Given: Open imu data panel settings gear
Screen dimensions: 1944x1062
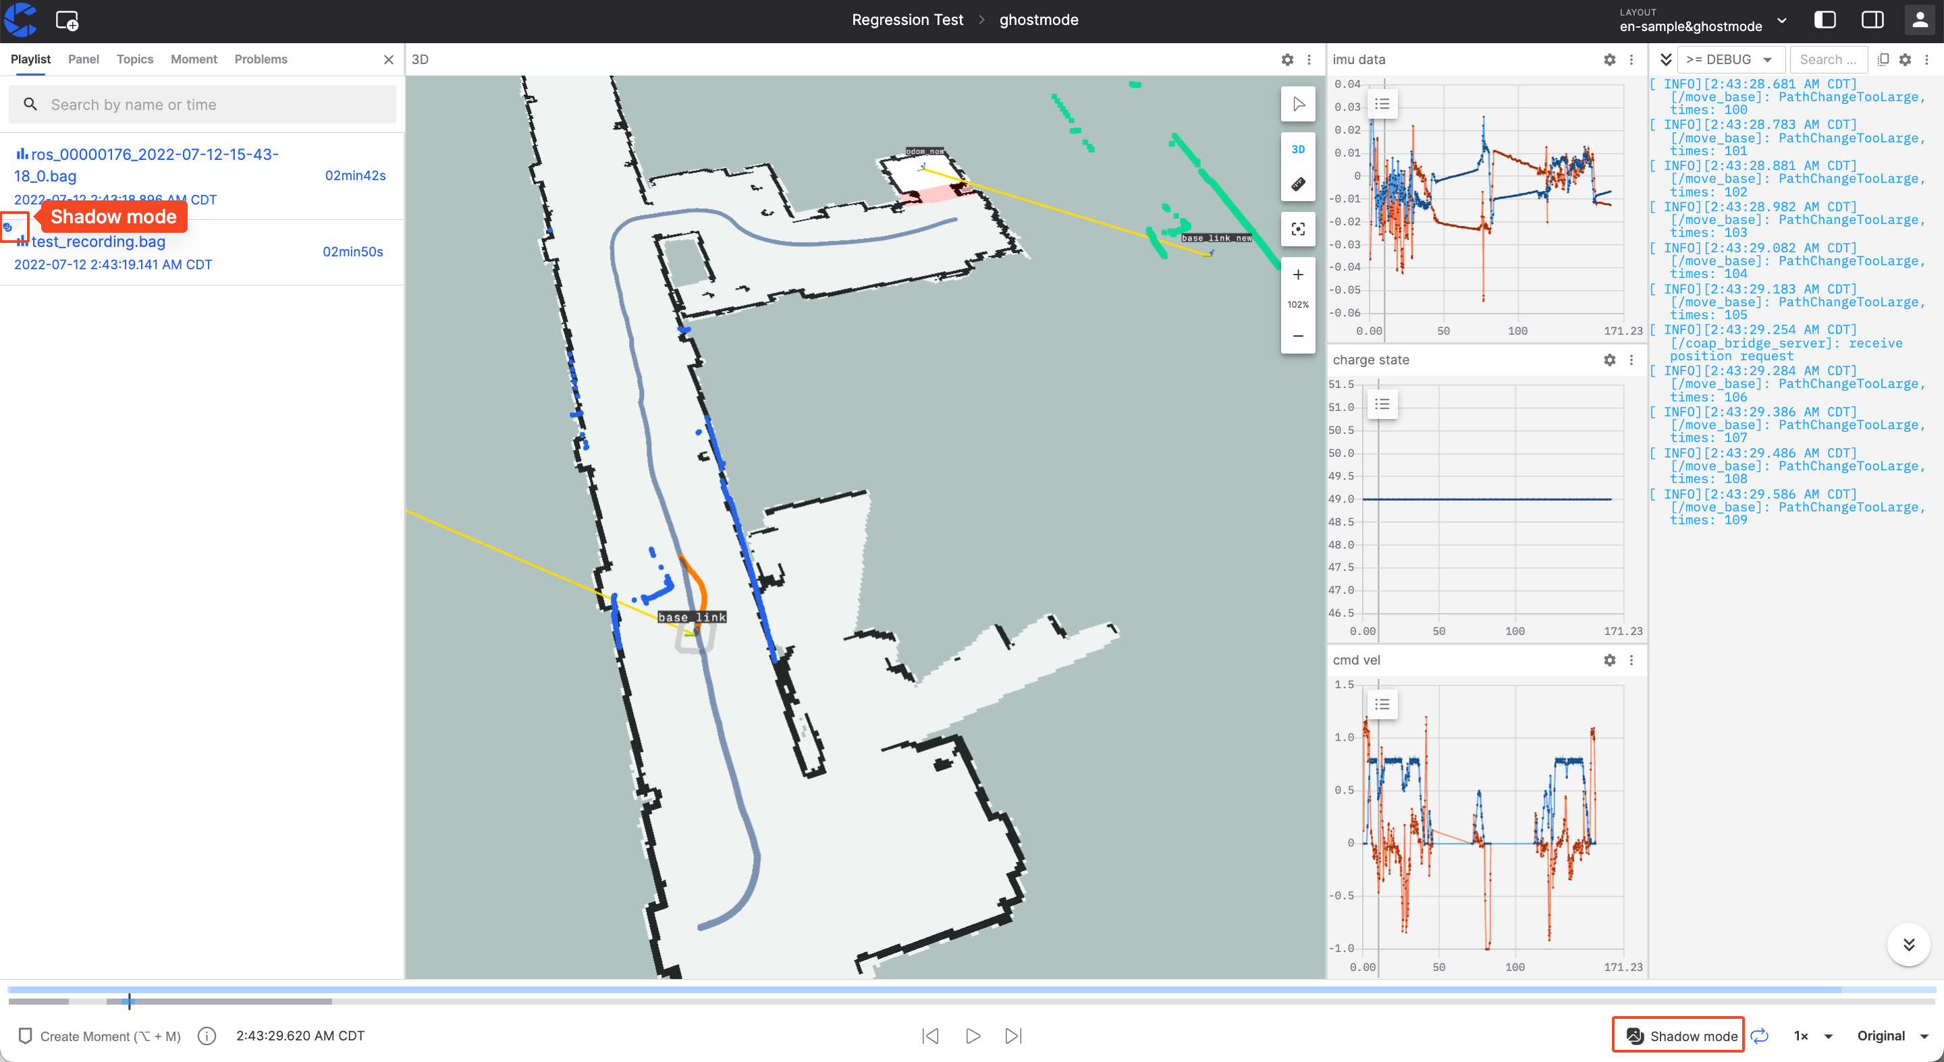Looking at the screenshot, I should coord(1609,59).
